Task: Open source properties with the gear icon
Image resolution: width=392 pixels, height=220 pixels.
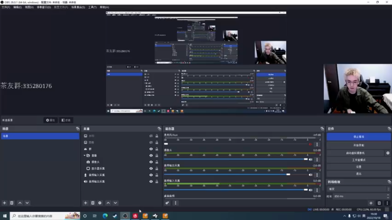Action: (x=100, y=203)
